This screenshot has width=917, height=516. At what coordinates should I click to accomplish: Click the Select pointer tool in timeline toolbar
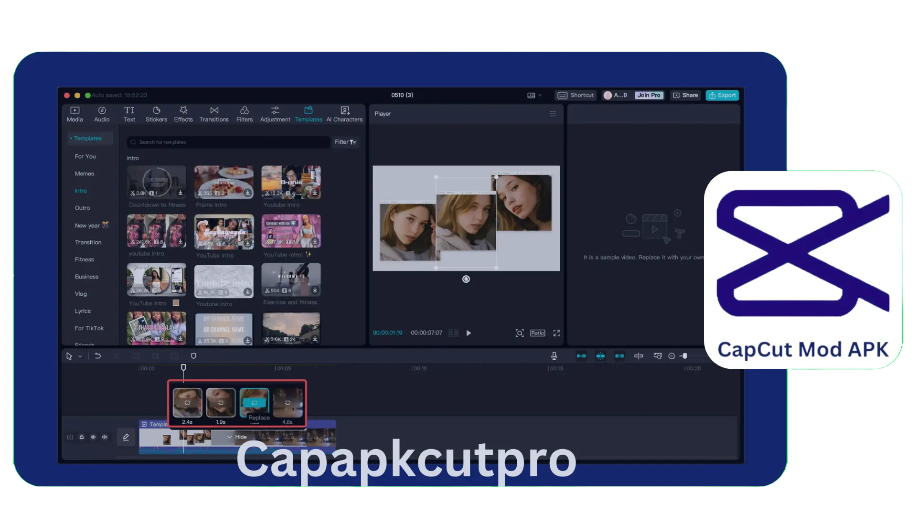[x=69, y=356]
